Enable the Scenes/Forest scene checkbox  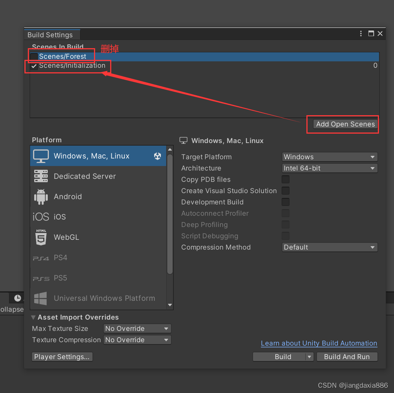click(34, 56)
